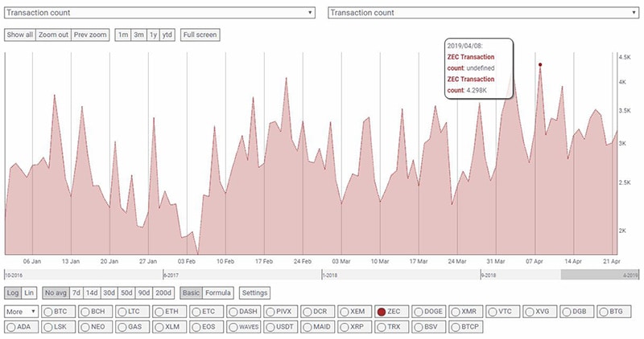
Task: Set chart range to 1y
Action: [x=153, y=35]
